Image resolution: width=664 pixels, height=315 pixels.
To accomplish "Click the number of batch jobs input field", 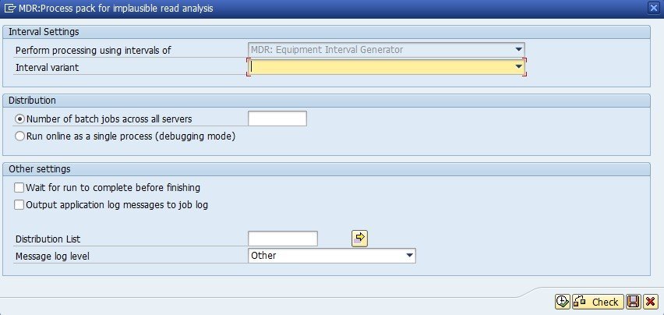I will click(x=277, y=119).
